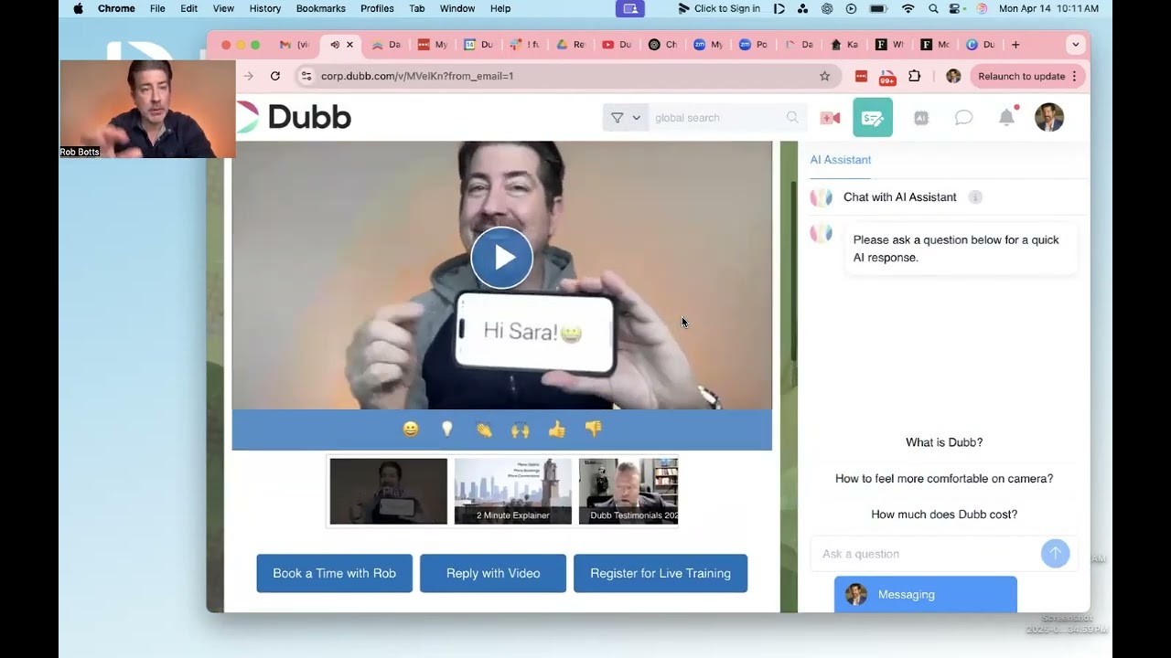Send the question with arrow button
Image resolution: width=1171 pixels, height=658 pixels.
pyautogui.click(x=1055, y=553)
